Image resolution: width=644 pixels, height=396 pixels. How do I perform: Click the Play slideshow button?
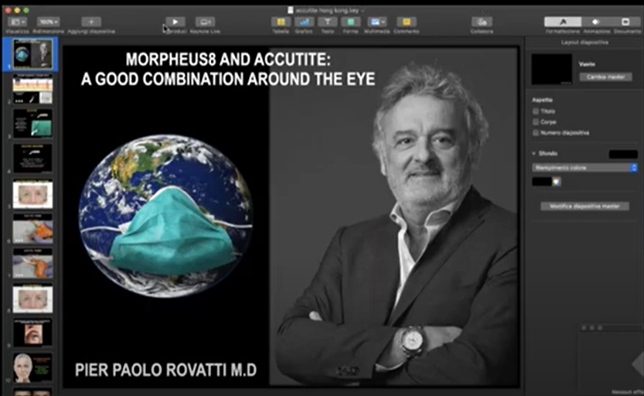175,22
